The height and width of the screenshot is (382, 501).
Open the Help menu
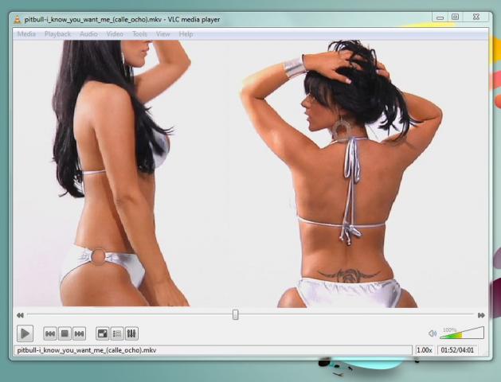tap(186, 34)
